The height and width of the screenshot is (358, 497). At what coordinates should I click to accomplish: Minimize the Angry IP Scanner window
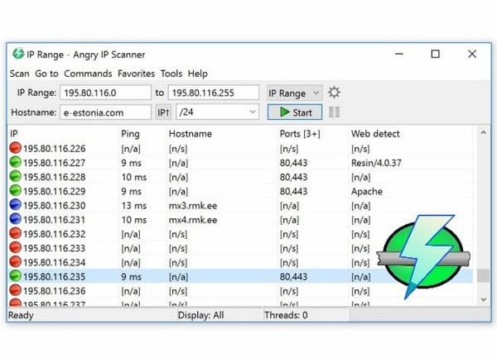[399, 54]
